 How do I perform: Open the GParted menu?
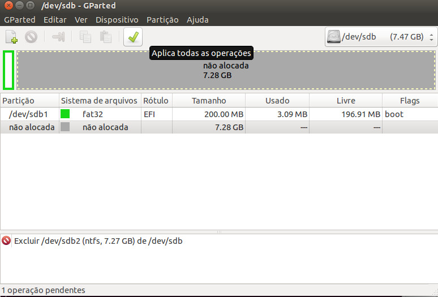[20, 20]
